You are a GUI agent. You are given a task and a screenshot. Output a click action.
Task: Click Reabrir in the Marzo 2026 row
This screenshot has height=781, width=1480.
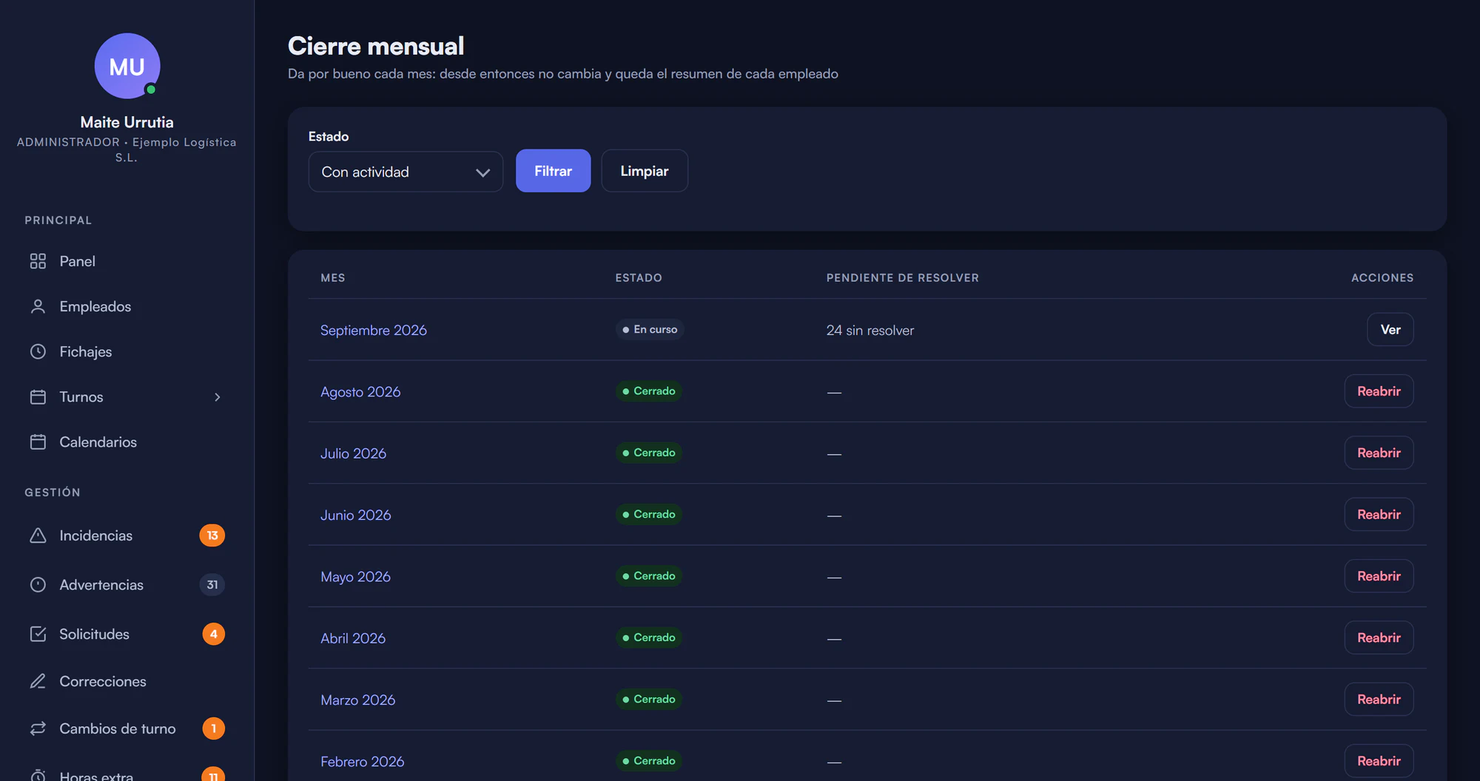point(1379,699)
